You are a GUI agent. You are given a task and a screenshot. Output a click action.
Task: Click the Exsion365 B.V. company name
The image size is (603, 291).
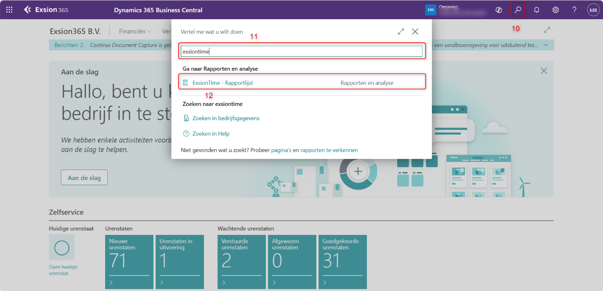coord(75,31)
